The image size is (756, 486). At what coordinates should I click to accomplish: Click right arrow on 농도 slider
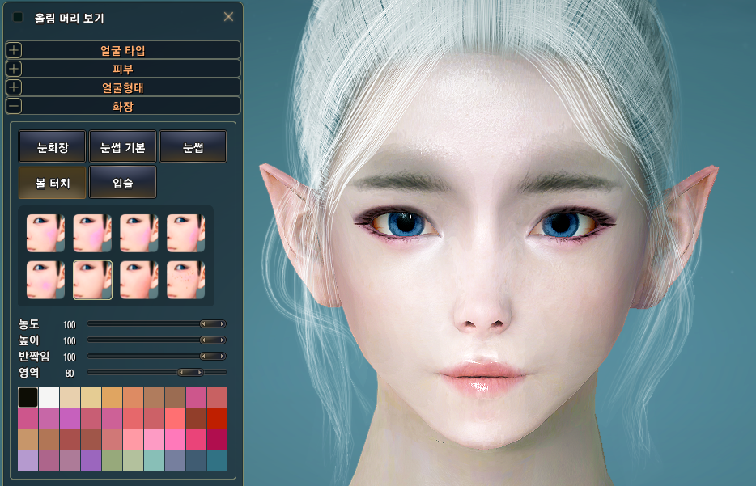coord(222,324)
